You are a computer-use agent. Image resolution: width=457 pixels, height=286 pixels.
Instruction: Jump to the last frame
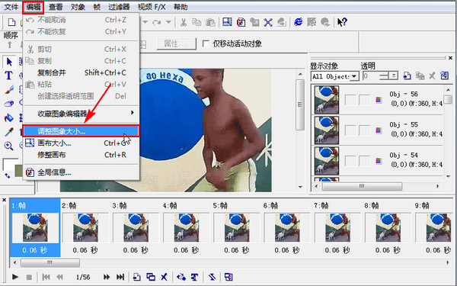click(x=120, y=277)
